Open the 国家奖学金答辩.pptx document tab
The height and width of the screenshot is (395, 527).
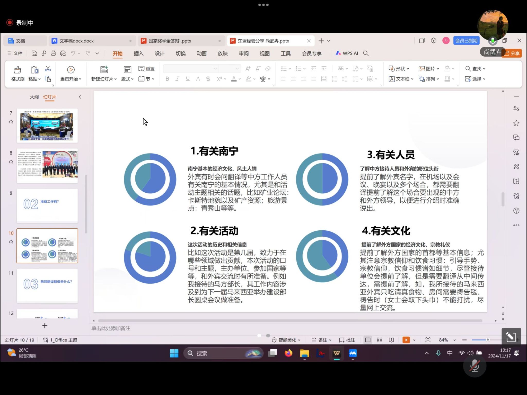point(170,41)
